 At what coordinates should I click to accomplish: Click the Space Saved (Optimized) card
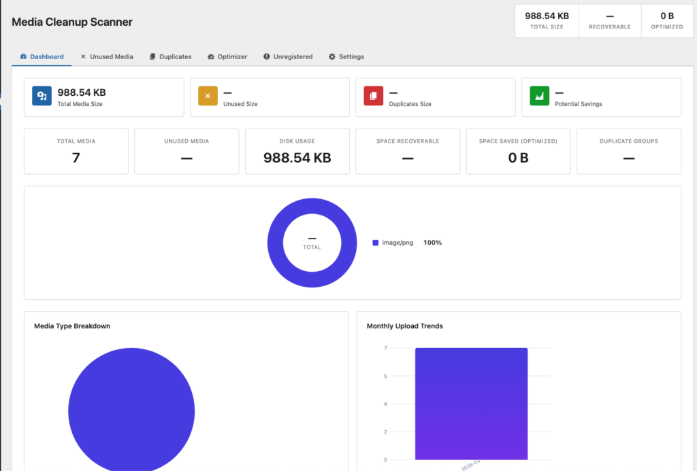click(518, 151)
